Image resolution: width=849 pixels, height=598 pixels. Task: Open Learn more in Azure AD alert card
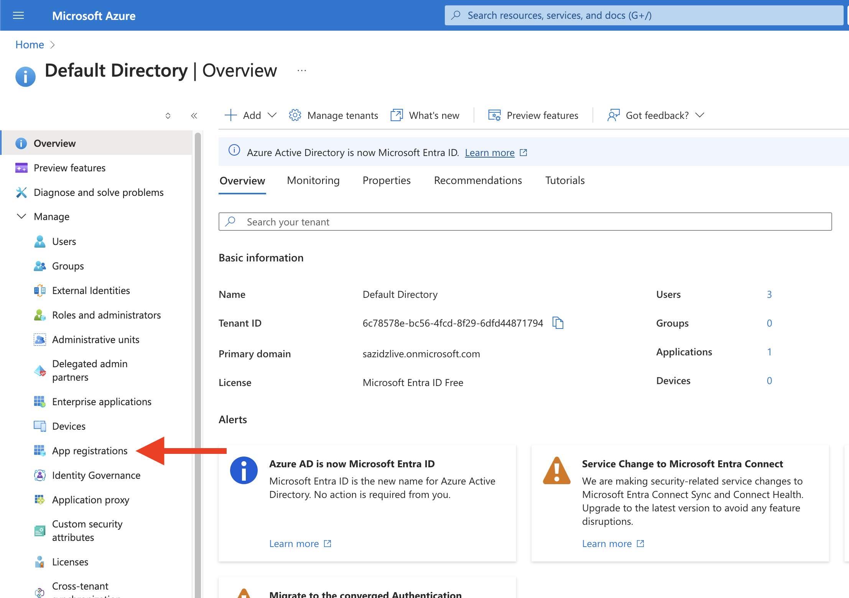tap(294, 544)
